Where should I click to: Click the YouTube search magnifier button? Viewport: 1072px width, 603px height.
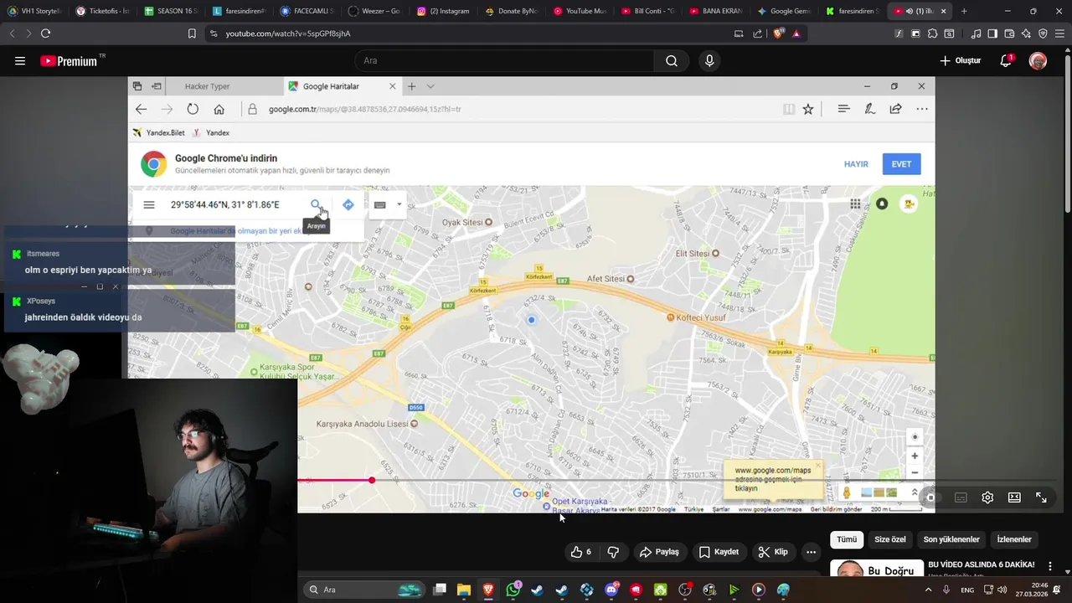672,61
